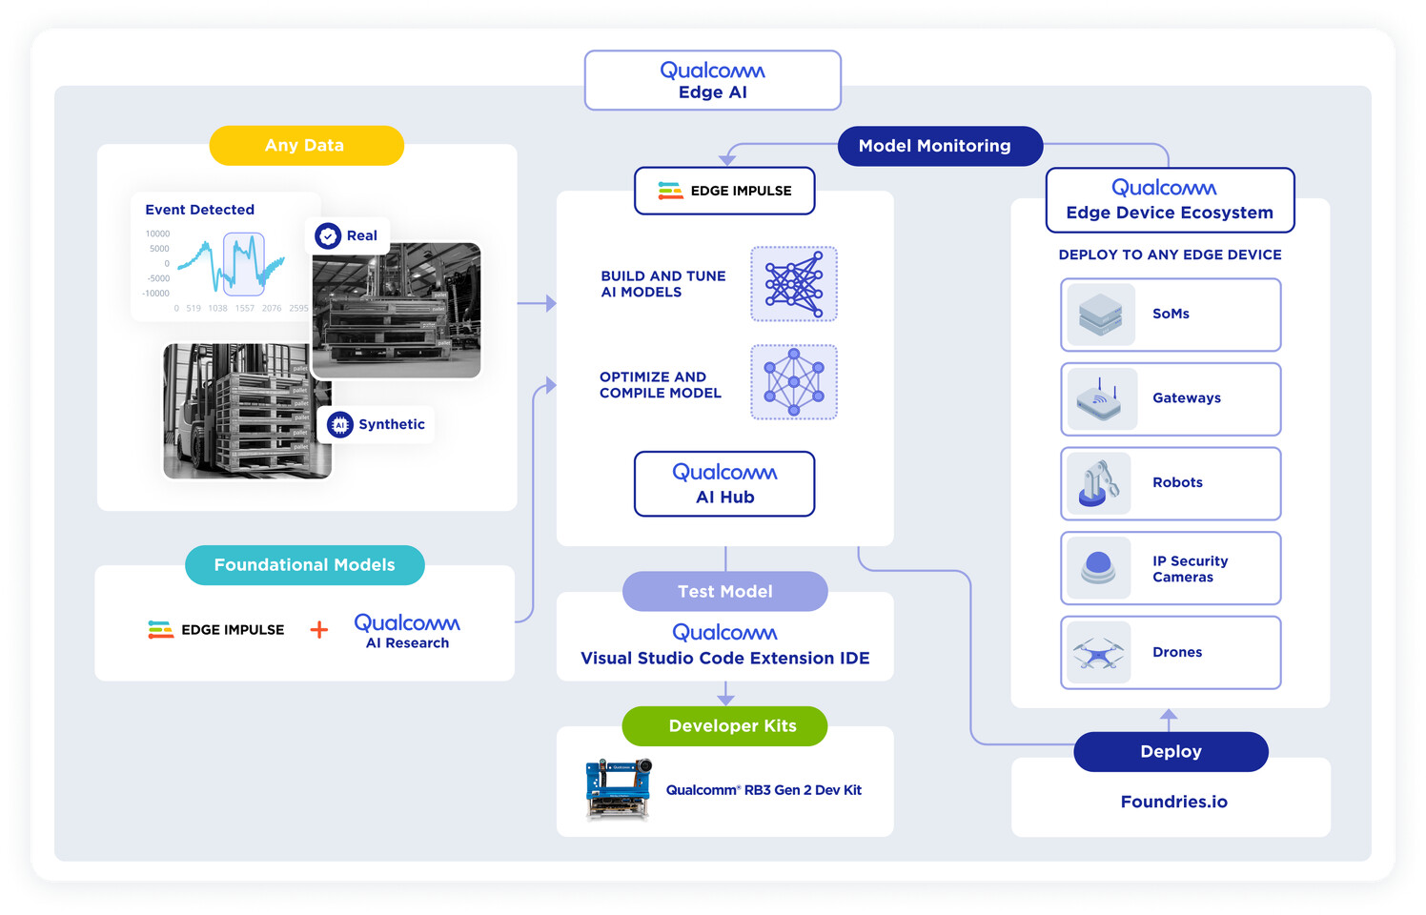Click the green Developer Kits label
Viewport: 1426px width, 915px height.
click(x=724, y=726)
